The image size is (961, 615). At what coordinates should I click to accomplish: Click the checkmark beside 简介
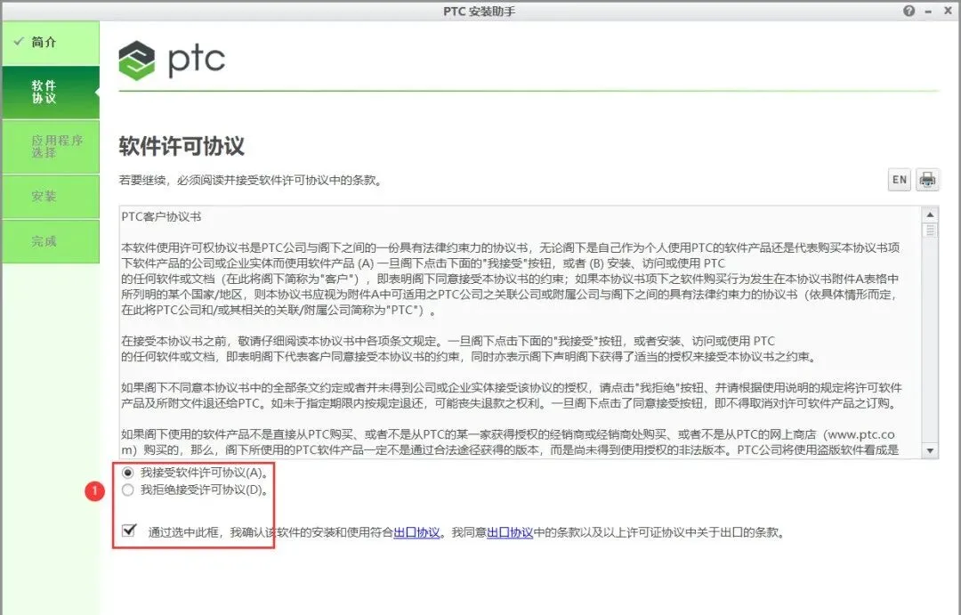click(19, 41)
